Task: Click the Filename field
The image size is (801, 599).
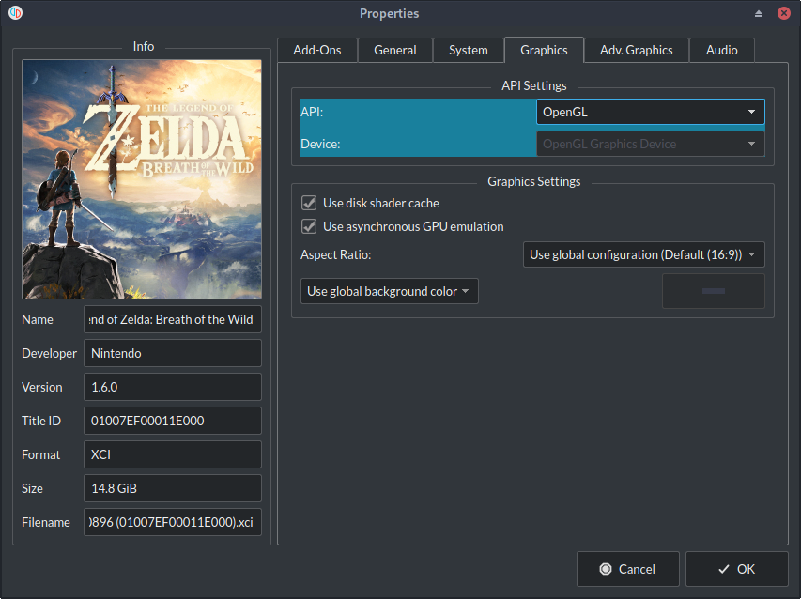Action: (x=173, y=522)
